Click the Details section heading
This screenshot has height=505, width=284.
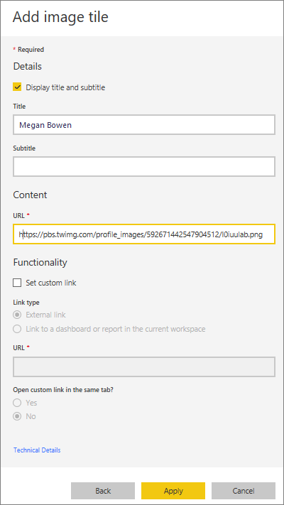pyautogui.click(x=28, y=66)
